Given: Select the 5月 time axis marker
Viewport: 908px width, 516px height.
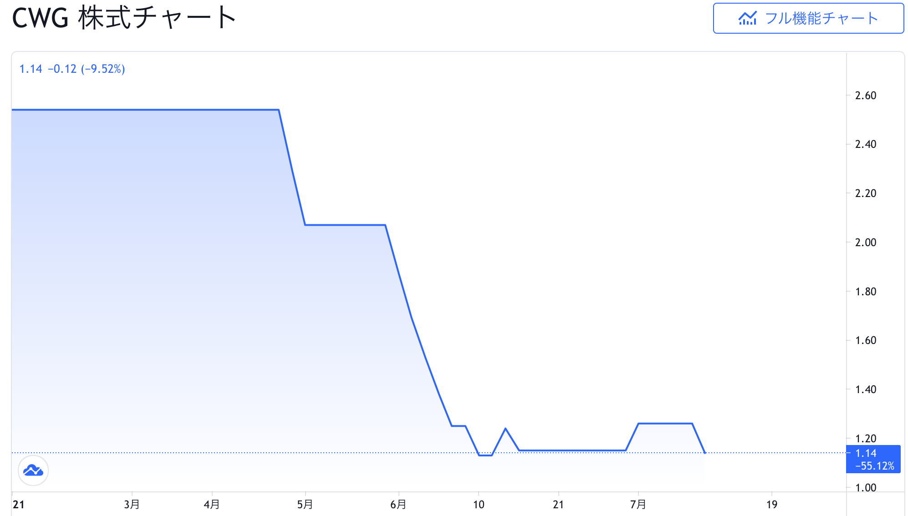Looking at the screenshot, I should [305, 504].
